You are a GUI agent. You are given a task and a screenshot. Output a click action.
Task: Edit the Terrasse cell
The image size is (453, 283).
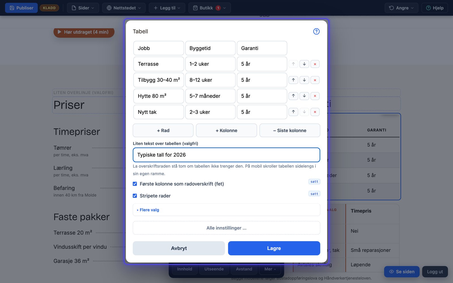point(159,64)
